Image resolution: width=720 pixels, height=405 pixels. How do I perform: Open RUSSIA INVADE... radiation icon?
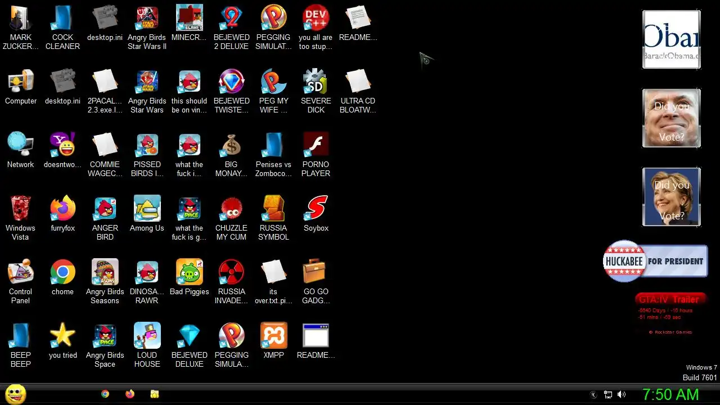231,282
